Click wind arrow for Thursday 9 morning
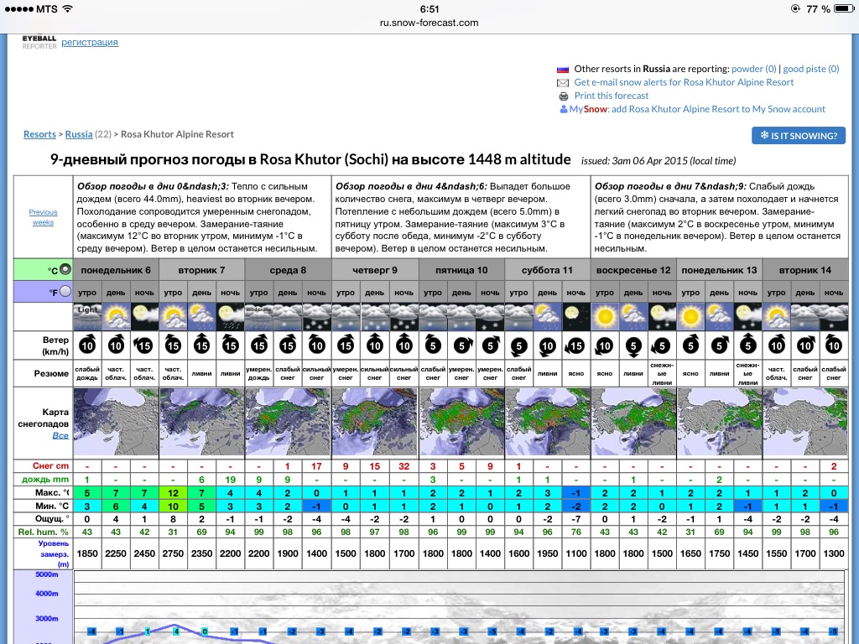 pos(345,345)
